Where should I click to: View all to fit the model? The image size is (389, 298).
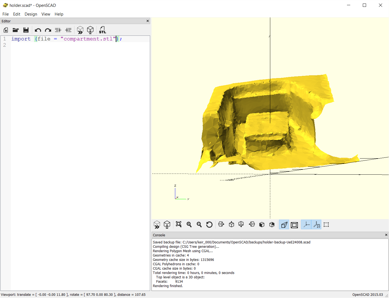click(x=179, y=225)
